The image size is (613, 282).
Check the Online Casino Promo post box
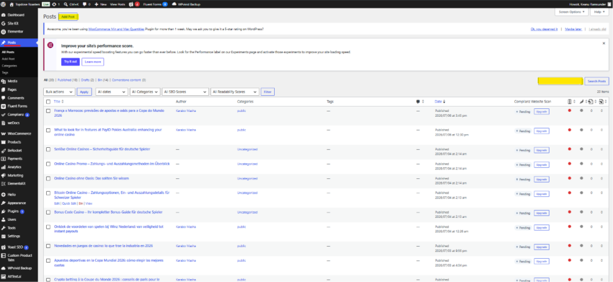48,164
